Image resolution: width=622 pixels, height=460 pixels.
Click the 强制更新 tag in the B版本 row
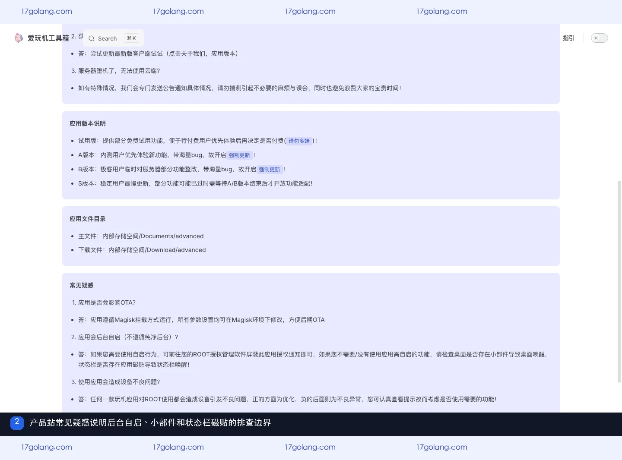pyautogui.click(x=270, y=170)
